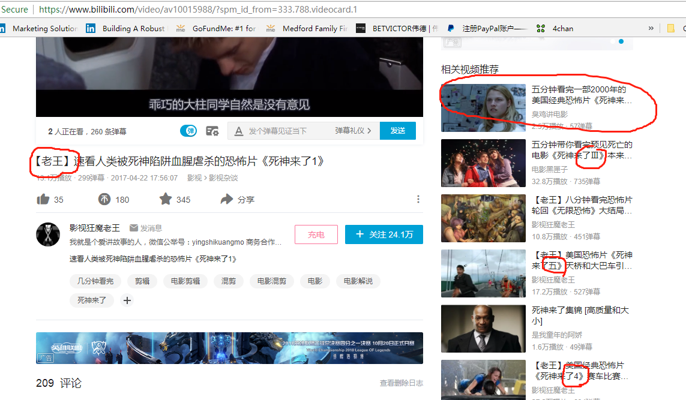This screenshot has height=400, width=686.
Task: Select the 死神来了 tag
Action: click(x=92, y=300)
